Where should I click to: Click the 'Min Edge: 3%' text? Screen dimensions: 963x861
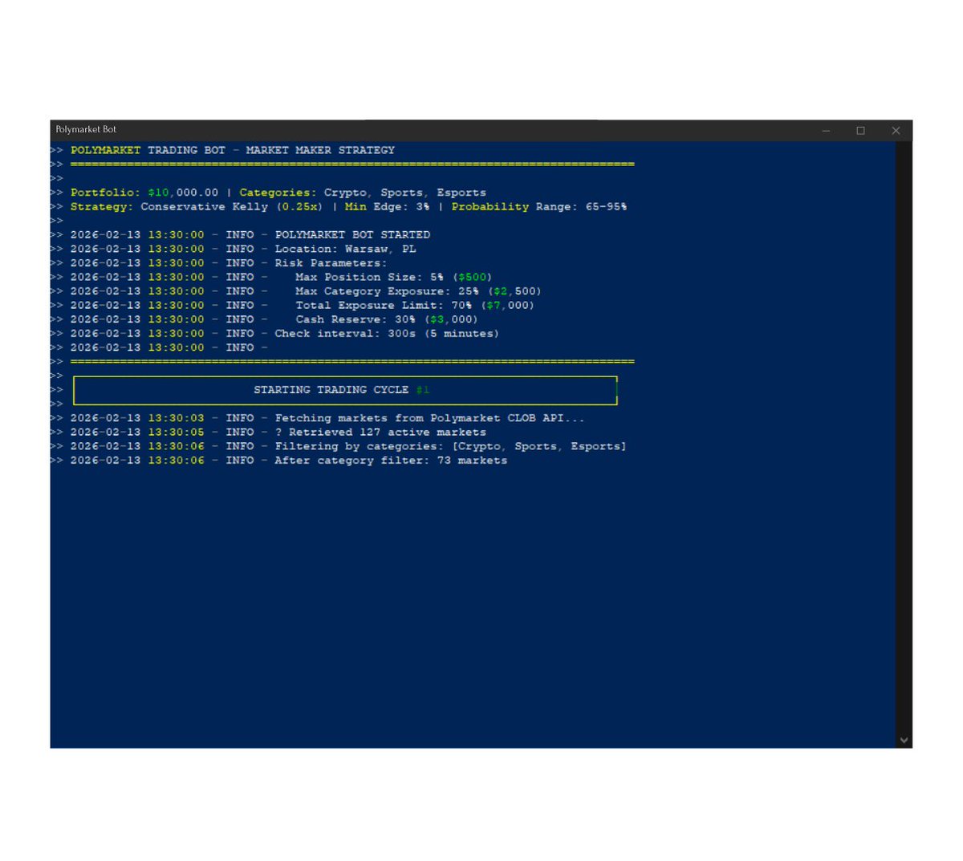(x=388, y=207)
